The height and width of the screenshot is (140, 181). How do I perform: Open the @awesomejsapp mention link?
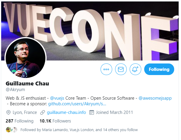tap(155, 98)
